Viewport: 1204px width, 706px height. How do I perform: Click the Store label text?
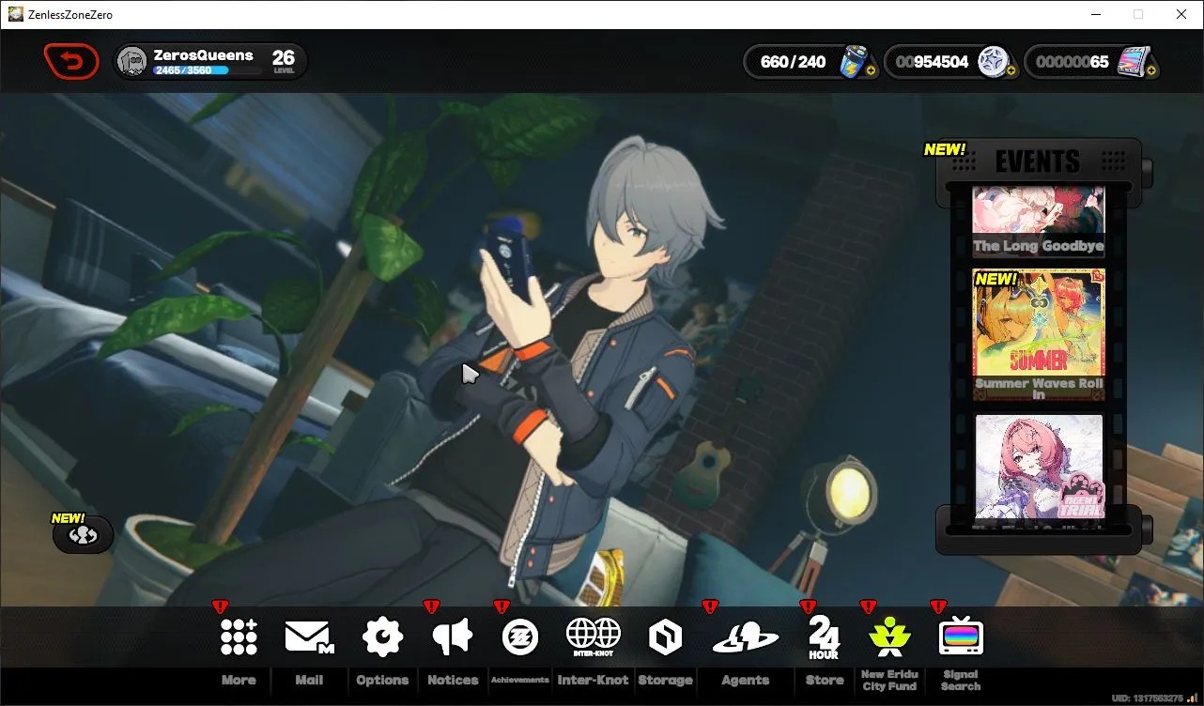[825, 680]
